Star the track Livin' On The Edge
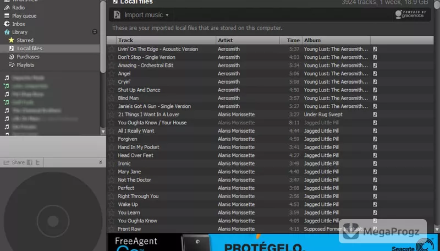 click(112, 49)
